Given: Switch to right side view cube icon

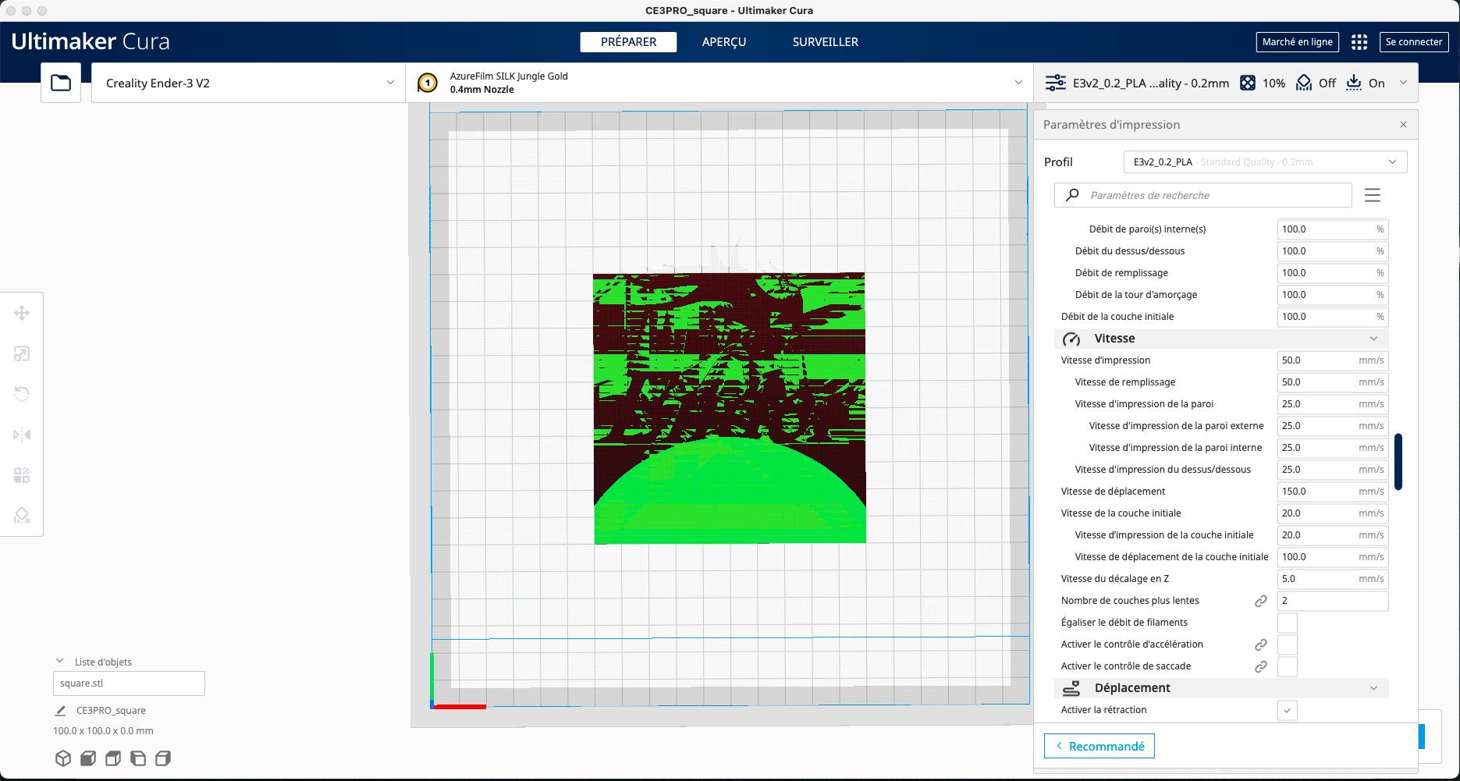Looking at the screenshot, I should (x=163, y=758).
